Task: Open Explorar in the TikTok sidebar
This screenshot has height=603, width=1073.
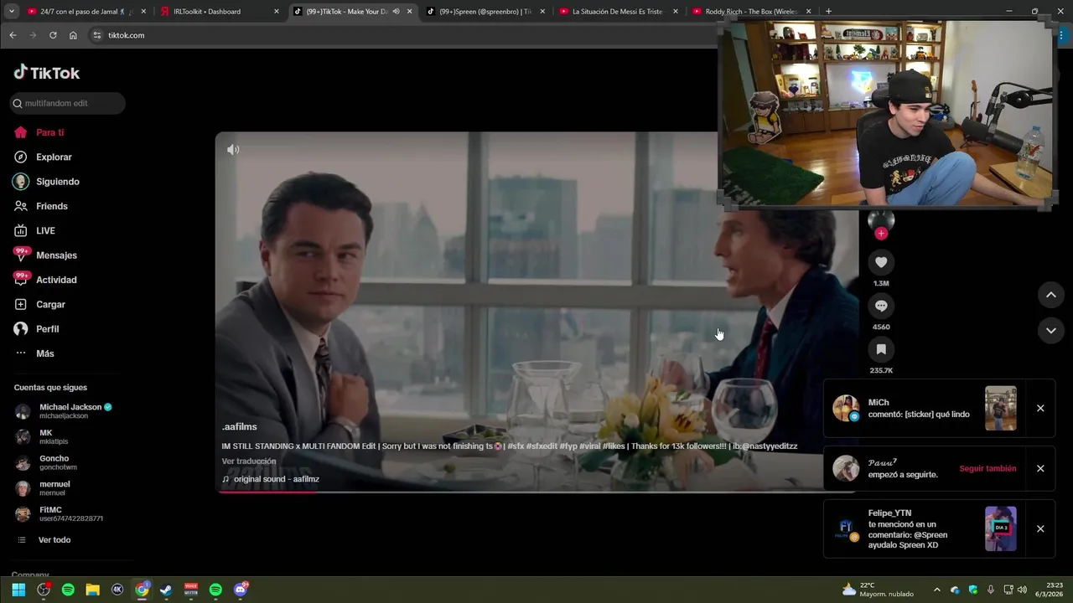Action: pyautogui.click(x=54, y=157)
